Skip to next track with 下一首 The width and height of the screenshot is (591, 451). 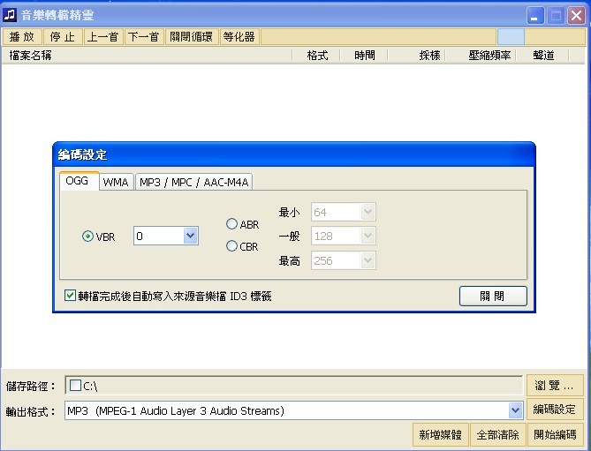click(x=143, y=37)
